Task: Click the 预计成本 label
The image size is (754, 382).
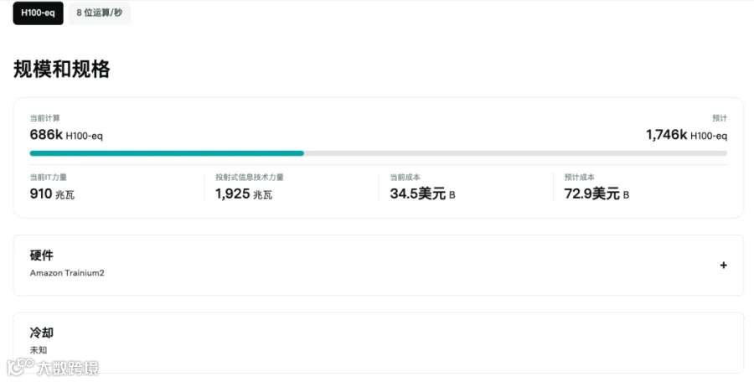Action: (x=580, y=177)
